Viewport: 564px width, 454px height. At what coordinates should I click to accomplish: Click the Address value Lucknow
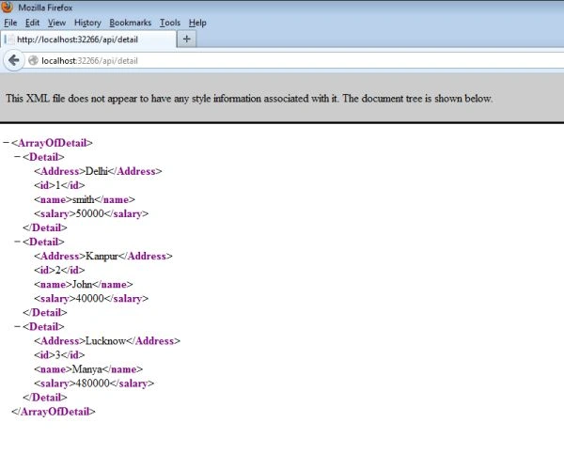click(x=105, y=341)
